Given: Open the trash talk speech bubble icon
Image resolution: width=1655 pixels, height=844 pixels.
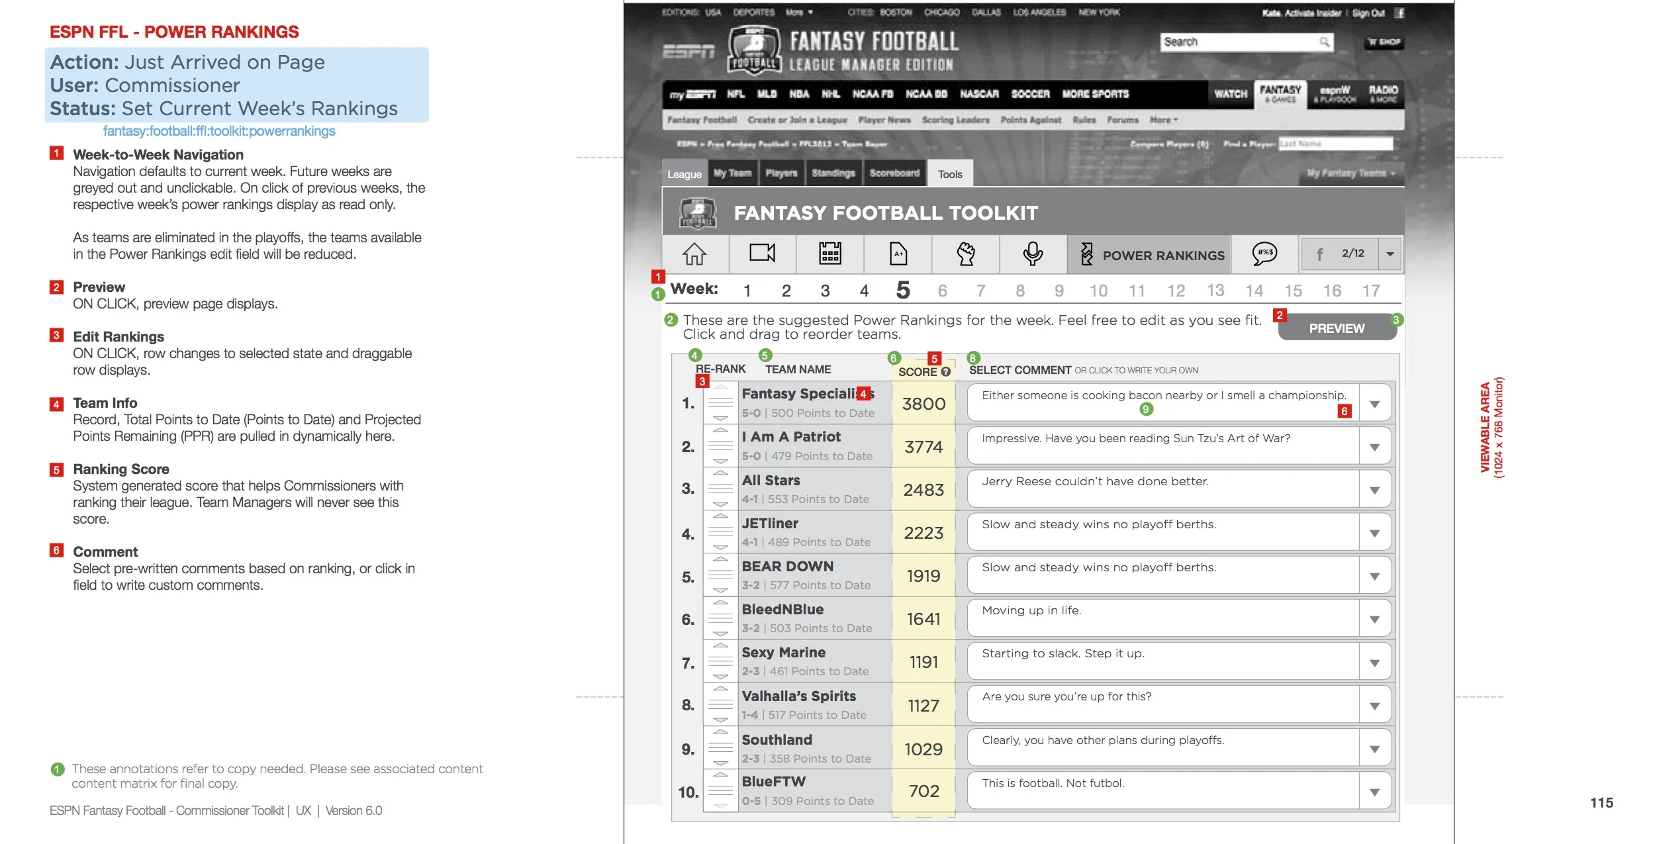Looking at the screenshot, I should (1264, 254).
